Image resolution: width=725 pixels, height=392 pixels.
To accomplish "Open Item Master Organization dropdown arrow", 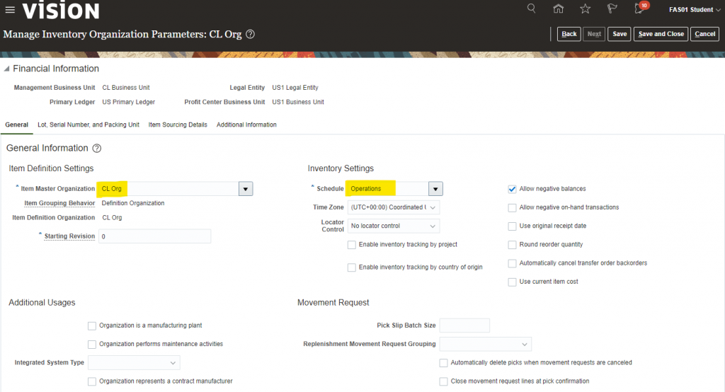I will coord(246,189).
